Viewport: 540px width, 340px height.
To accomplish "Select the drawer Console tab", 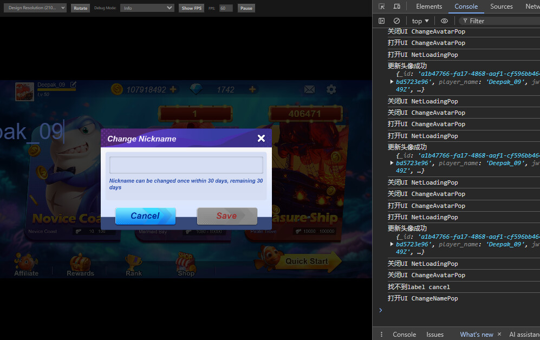I will 404,335.
